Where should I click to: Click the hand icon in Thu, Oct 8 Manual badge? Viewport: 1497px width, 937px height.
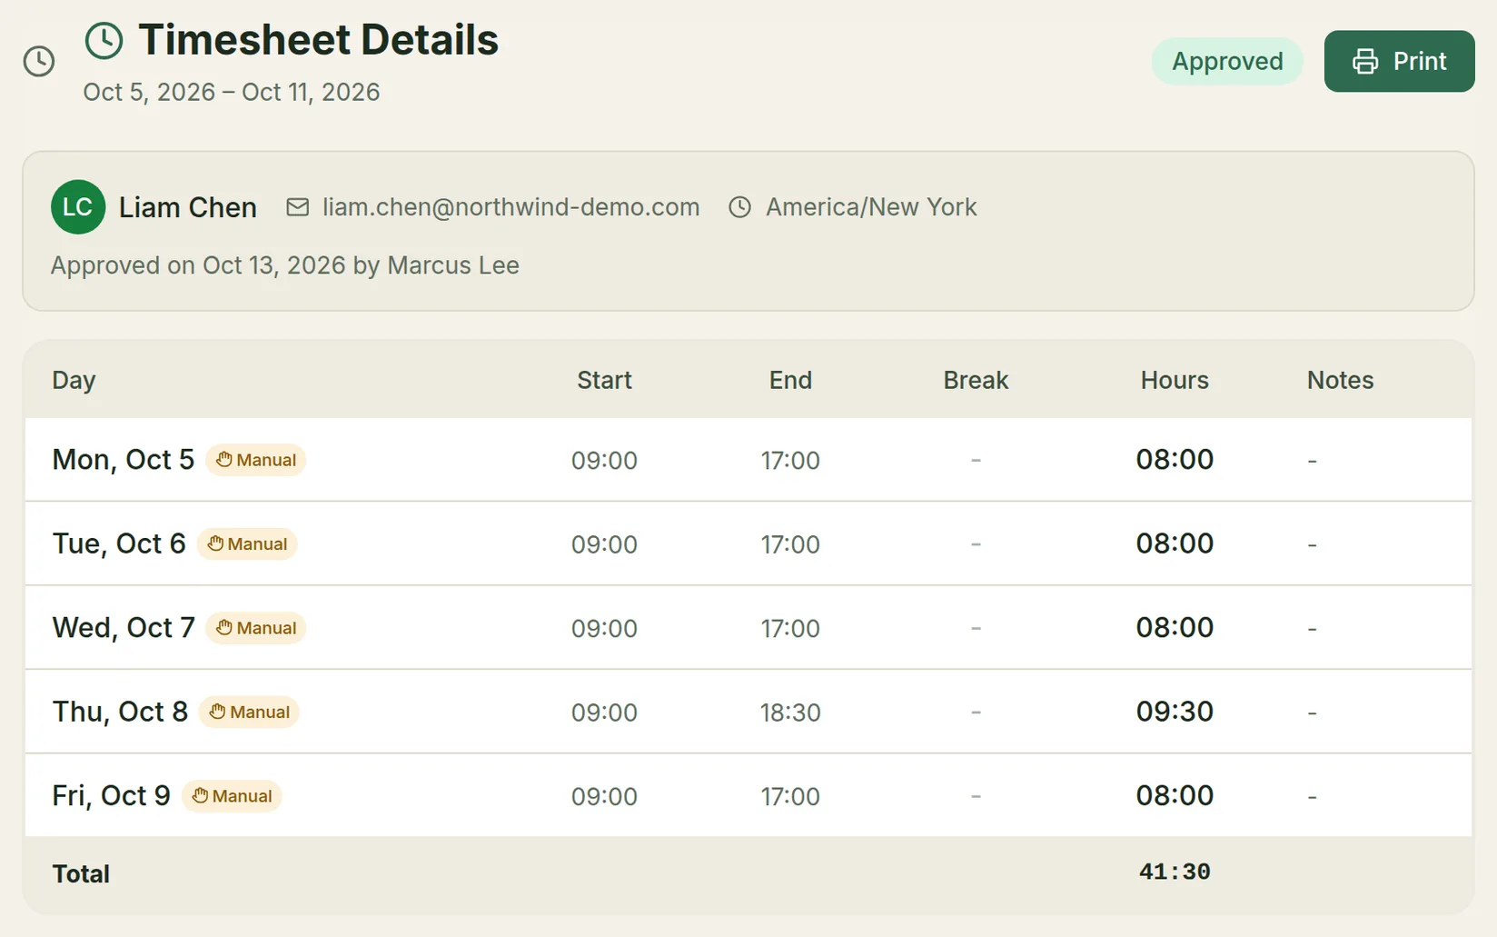[217, 712]
